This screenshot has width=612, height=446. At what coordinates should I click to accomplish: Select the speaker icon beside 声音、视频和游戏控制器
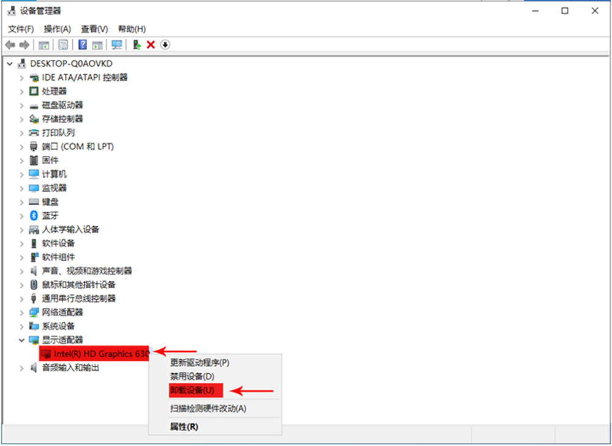point(34,271)
